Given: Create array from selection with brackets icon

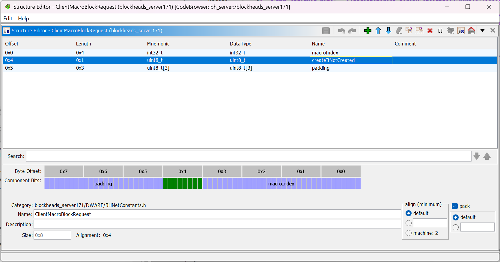Looking at the screenshot, I should (x=440, y=31).
